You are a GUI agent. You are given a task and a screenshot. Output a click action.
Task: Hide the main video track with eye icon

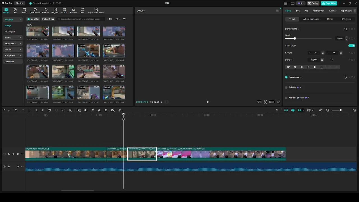(x=13, y=154)
